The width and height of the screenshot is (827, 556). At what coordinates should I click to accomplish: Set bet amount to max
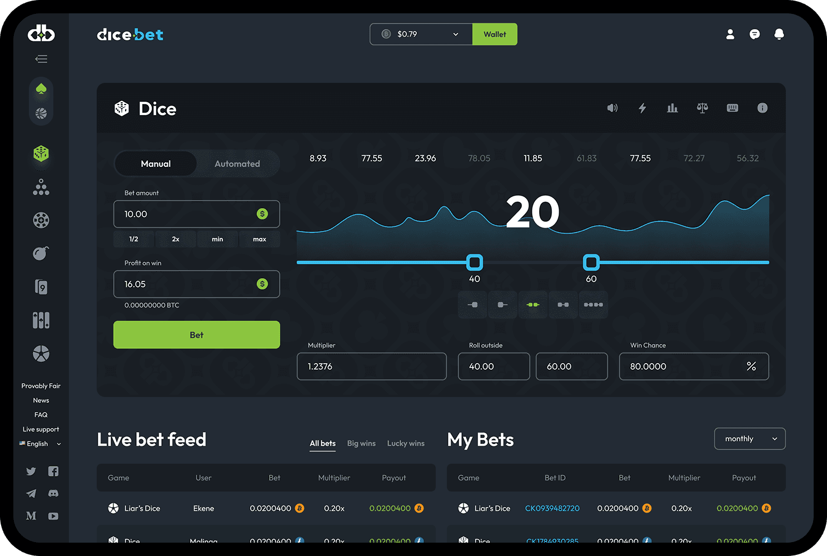(260, 239)
